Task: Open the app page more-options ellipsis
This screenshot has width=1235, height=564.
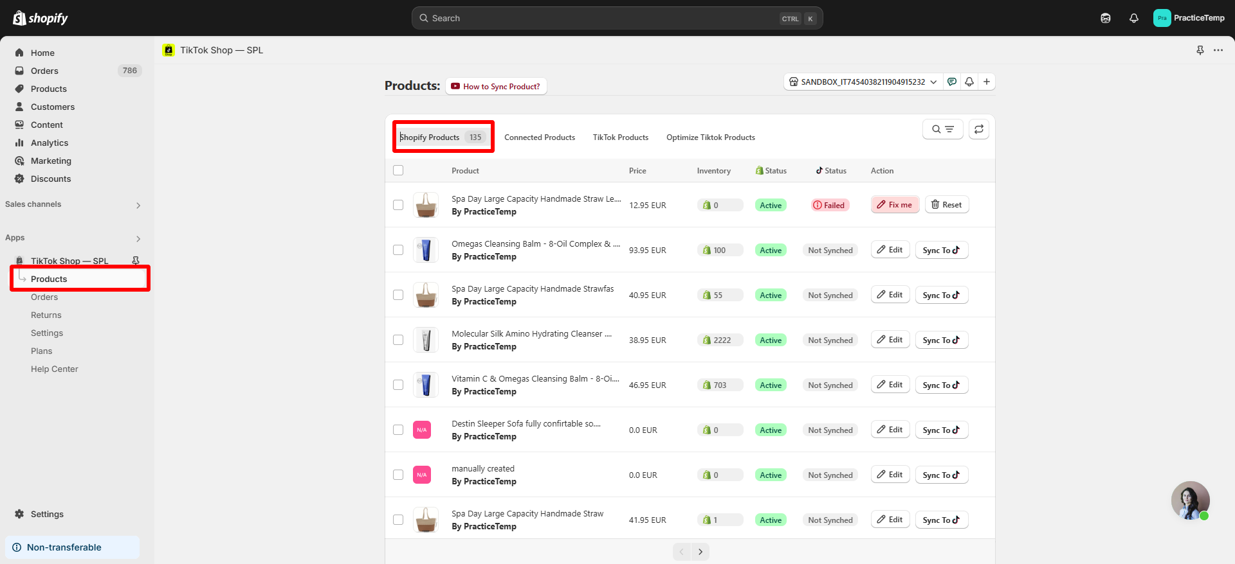Action: [x=1218, y=50]
